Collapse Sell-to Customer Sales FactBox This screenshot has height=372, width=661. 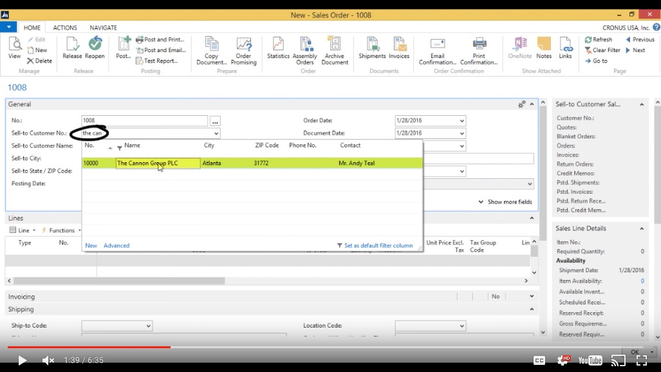642,104
